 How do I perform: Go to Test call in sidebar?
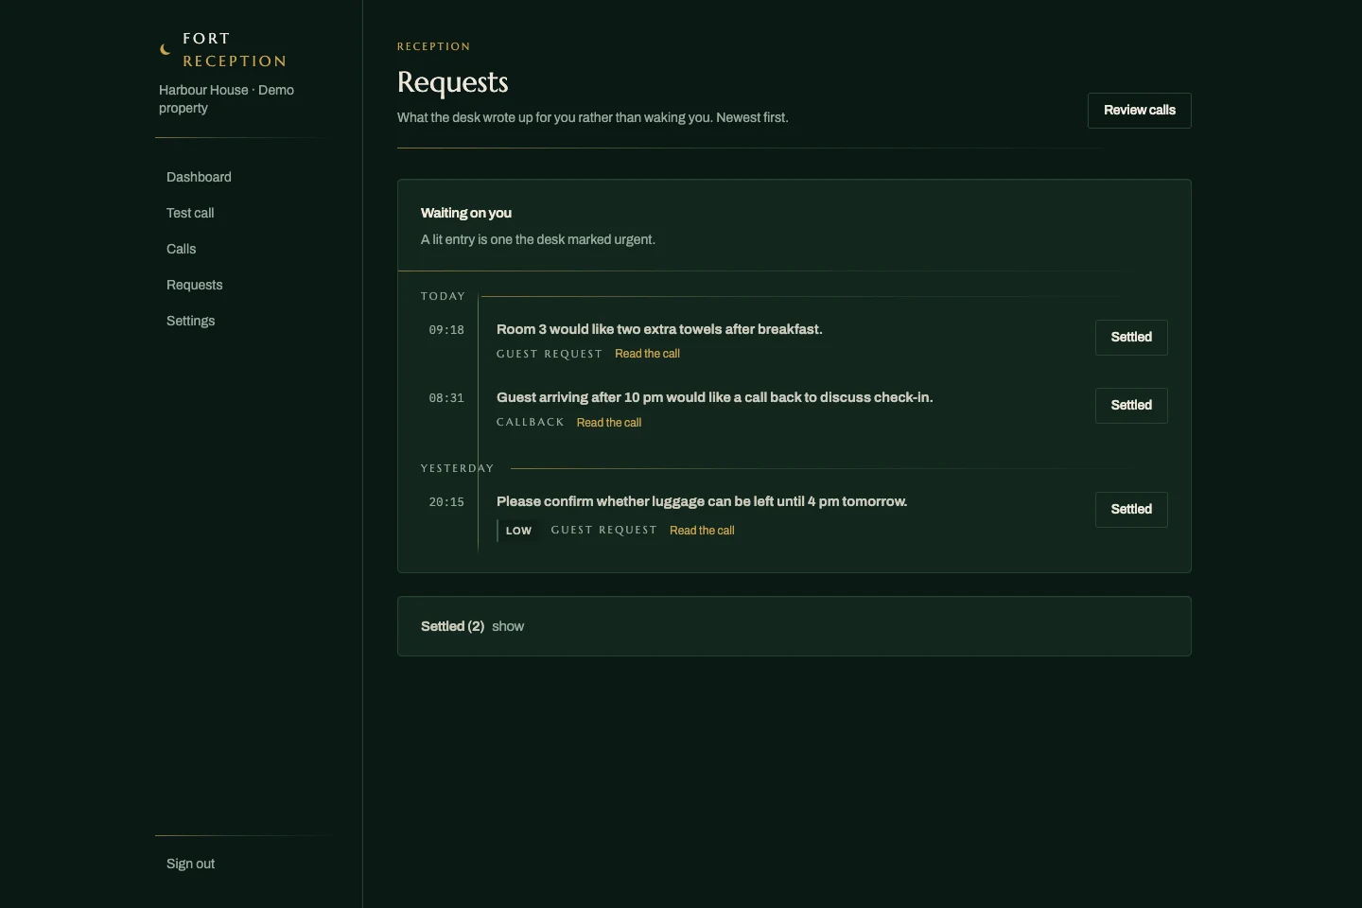190,213
